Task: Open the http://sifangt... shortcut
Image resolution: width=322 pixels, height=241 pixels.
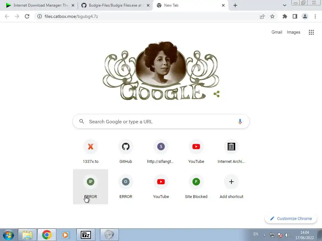Action: (x=161, y=152)
